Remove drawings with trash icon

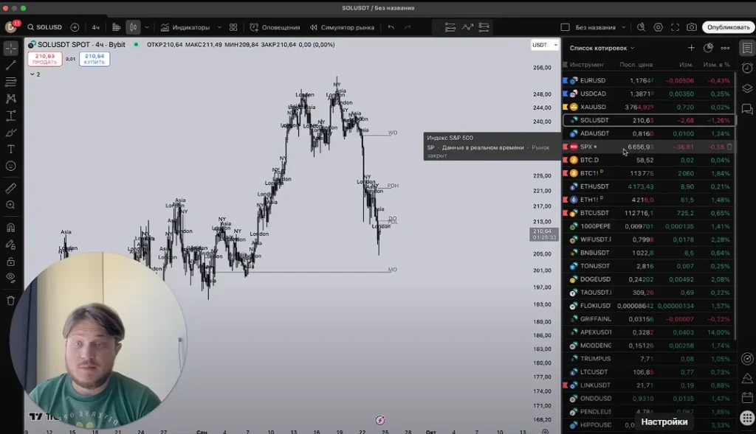click(x=10, y=301)
